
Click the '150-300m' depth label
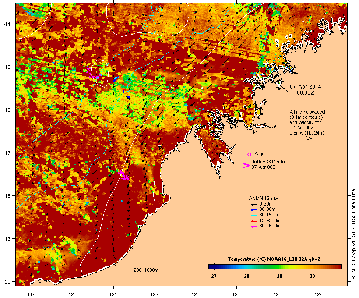270,220
